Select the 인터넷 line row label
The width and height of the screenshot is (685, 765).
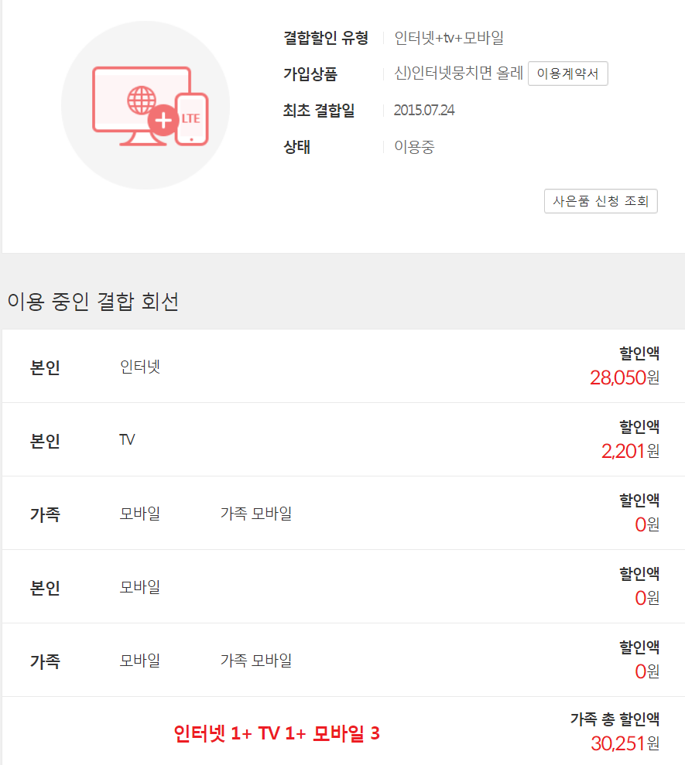[x=140, y=367]
